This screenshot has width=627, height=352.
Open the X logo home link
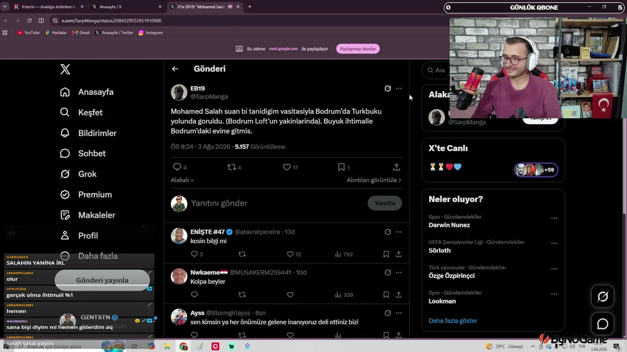[65, 69]
